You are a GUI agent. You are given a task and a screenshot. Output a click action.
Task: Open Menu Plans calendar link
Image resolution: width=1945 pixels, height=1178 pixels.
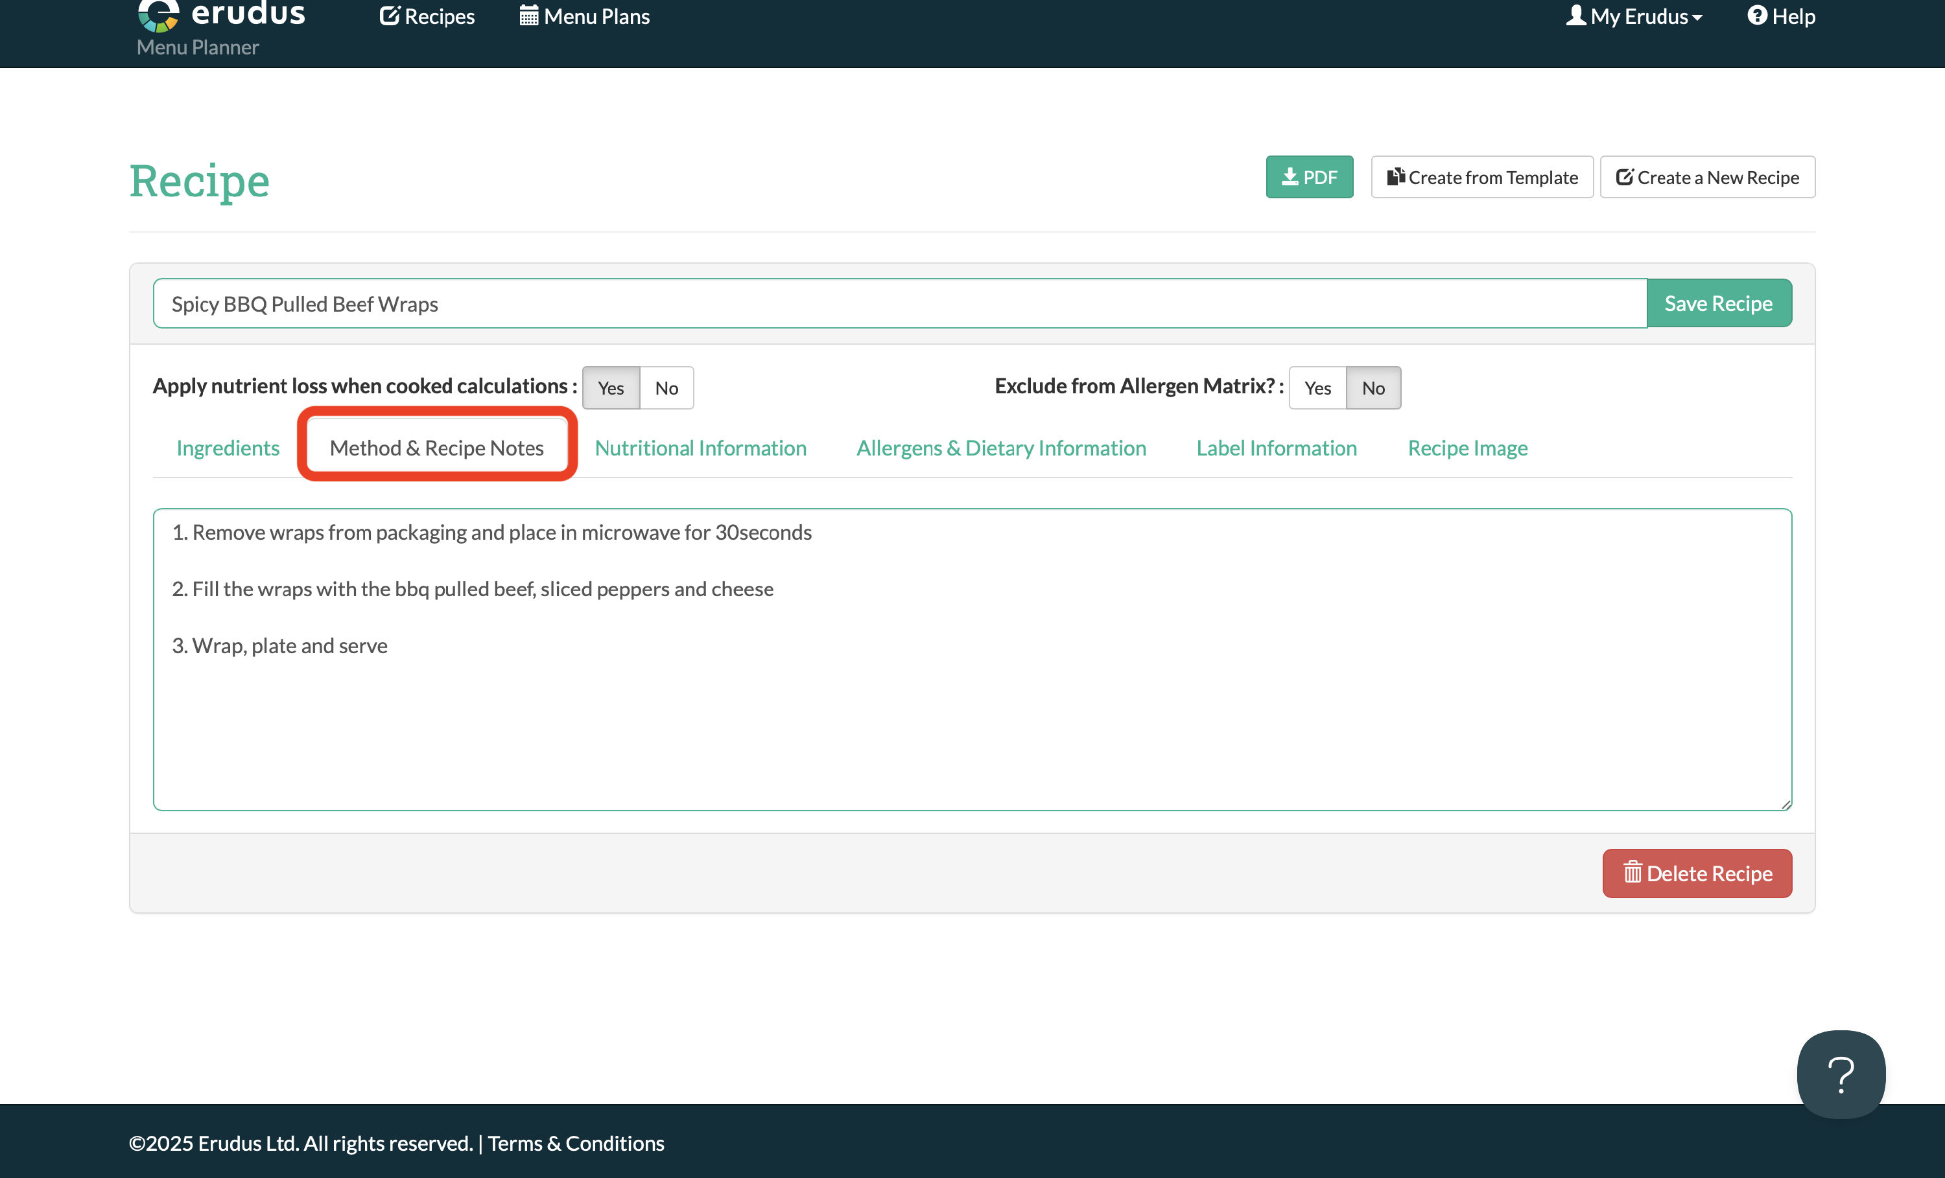[x=584, y=16]
